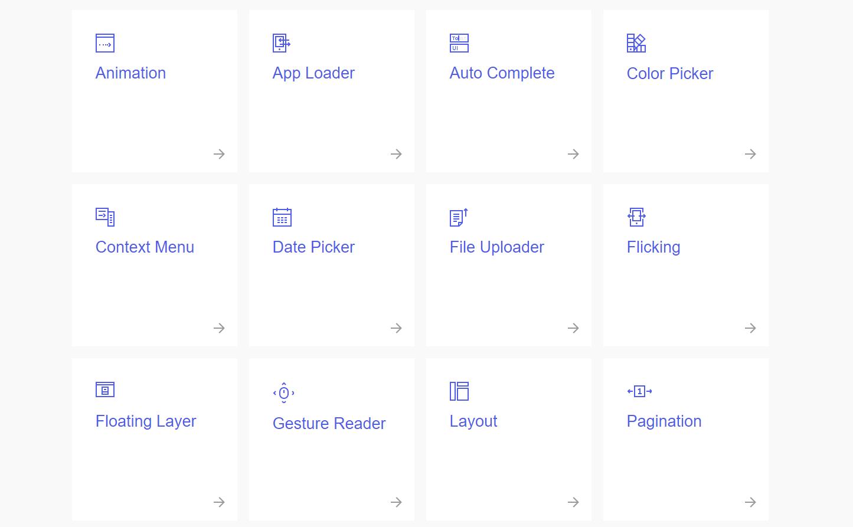Go to the Gesture Reader page
The image size is (853, 527).
[329, 424]
